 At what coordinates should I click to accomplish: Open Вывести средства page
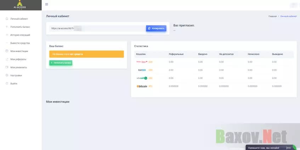pos(20,43)
